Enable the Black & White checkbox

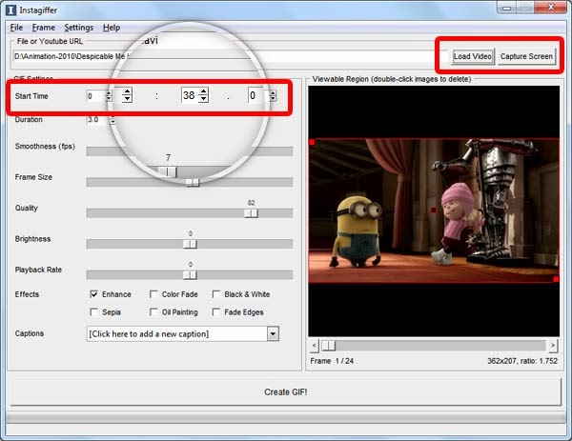[216, 294]
